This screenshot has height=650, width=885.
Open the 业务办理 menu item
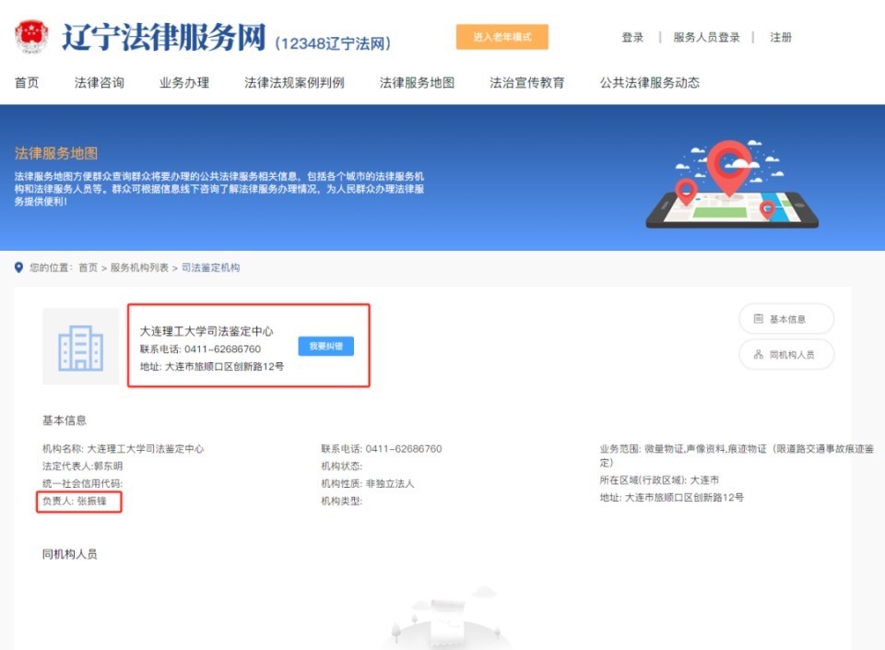[184, 83]
